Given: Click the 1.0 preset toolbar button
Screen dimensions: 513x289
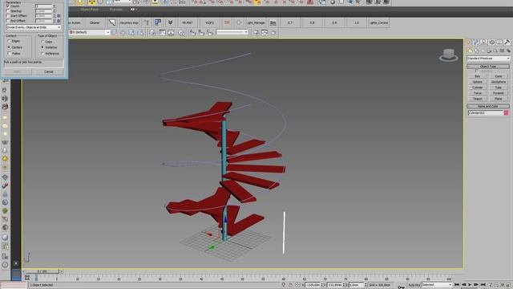Looking at the screenshot, I should coord(356,22).
